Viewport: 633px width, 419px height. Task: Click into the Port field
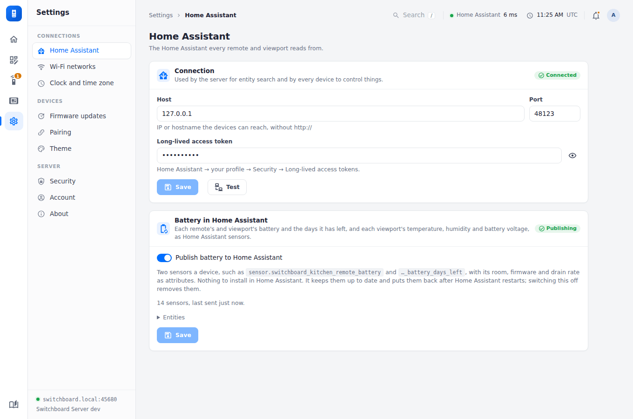tap(555, 114)
